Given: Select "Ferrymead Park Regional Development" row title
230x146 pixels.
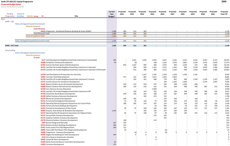Looking at the screenshot, I should [61, 101].
